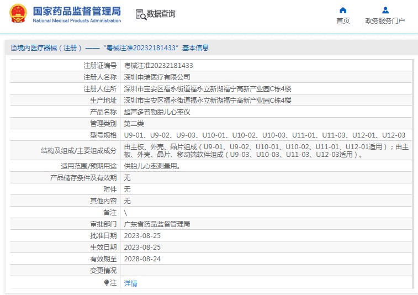
Task: Click the 结构及组成/主要组成成分 label
Action: (x=78, y=151)
